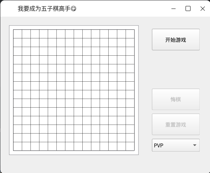This screenshot has height=173, width=210.
Task: Minimize the Gomoku game window
Action: (173, 9)
